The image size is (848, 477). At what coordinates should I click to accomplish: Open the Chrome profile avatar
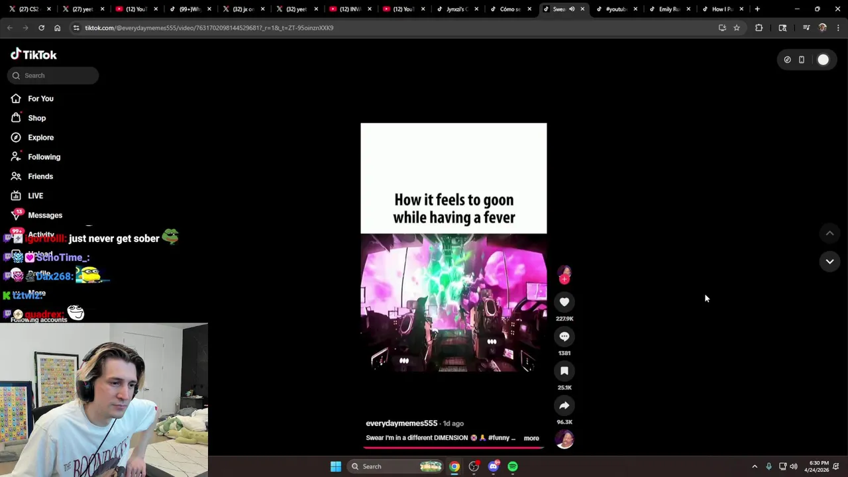click(x=823, y=28)
